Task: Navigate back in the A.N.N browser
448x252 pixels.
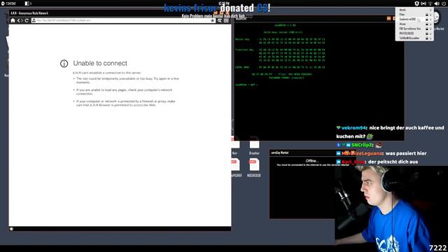Action: pos(18,20)
